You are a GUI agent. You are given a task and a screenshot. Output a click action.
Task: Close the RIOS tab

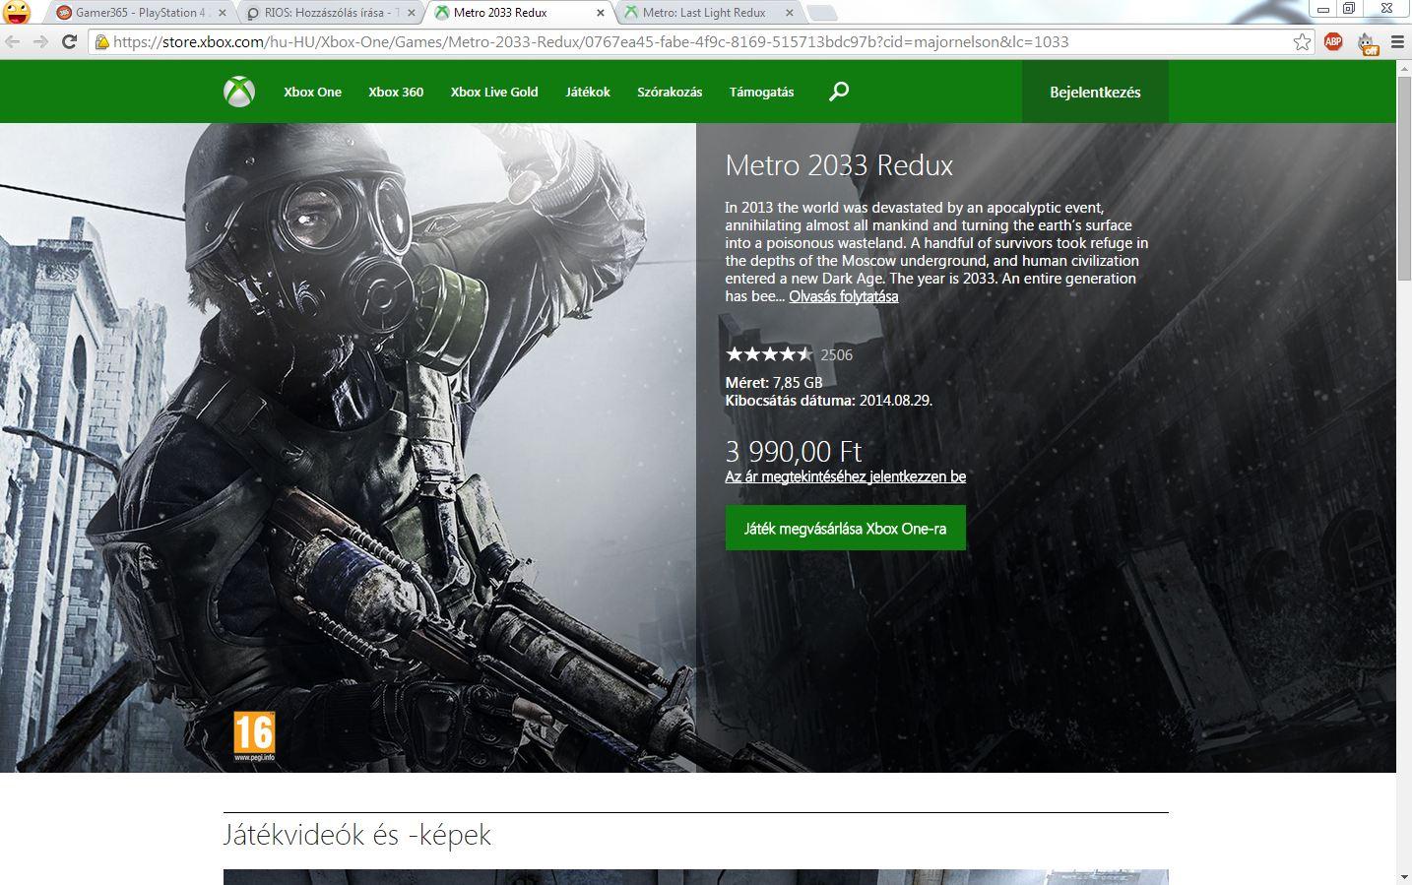tap(410, 13)
